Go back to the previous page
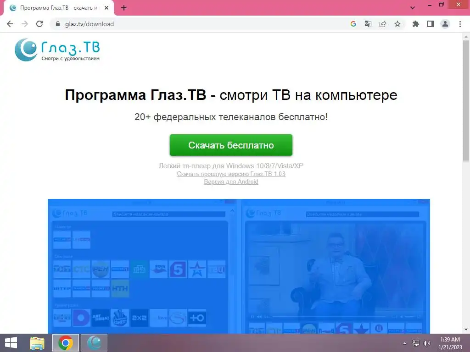Screen dimensions: 470x352 pyautogui.click(x=10, y=24)
